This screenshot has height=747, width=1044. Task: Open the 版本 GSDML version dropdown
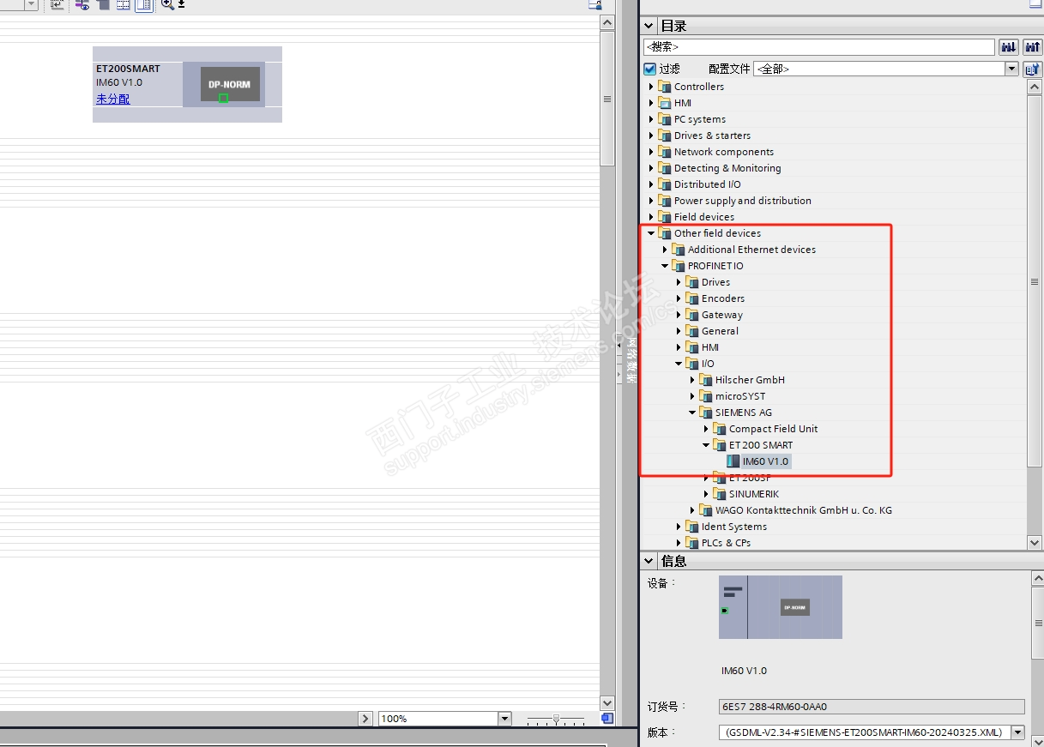coord(1018,732)
